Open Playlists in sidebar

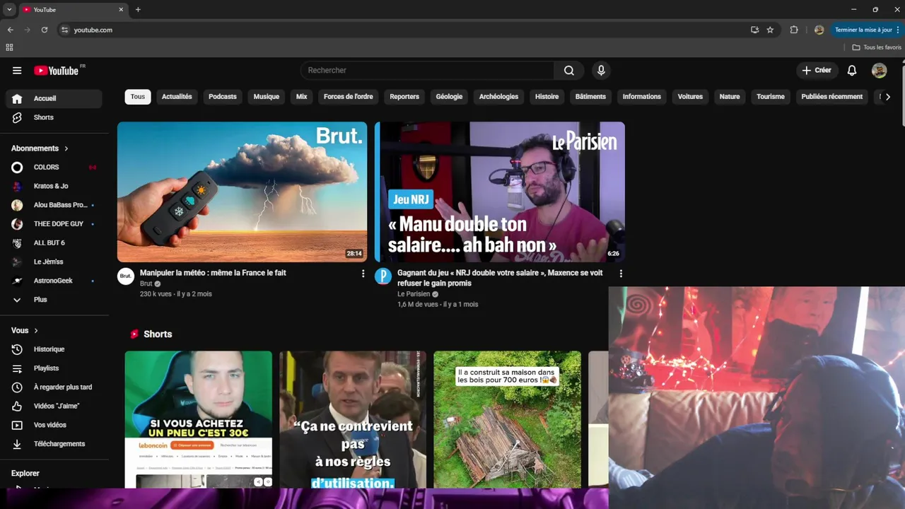point(54,368)
